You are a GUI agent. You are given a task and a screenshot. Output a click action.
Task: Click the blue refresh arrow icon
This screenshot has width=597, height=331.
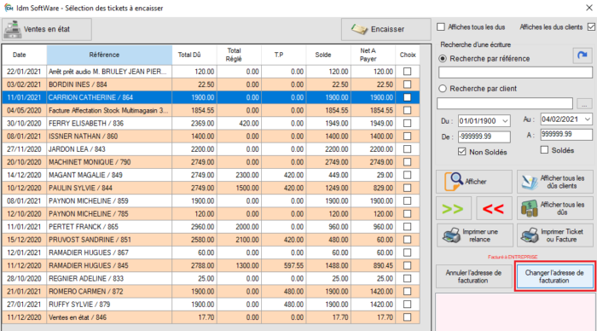point(583,55)
